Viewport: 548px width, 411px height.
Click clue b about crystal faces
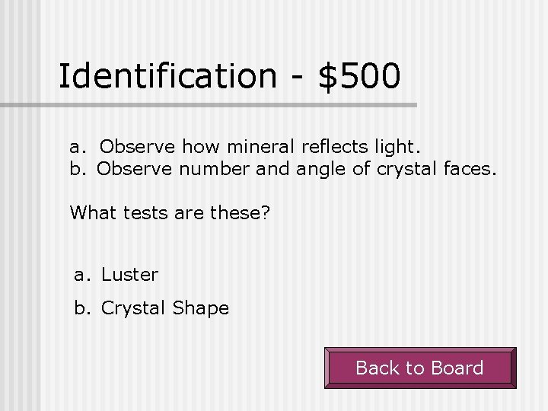coord(283,169)
